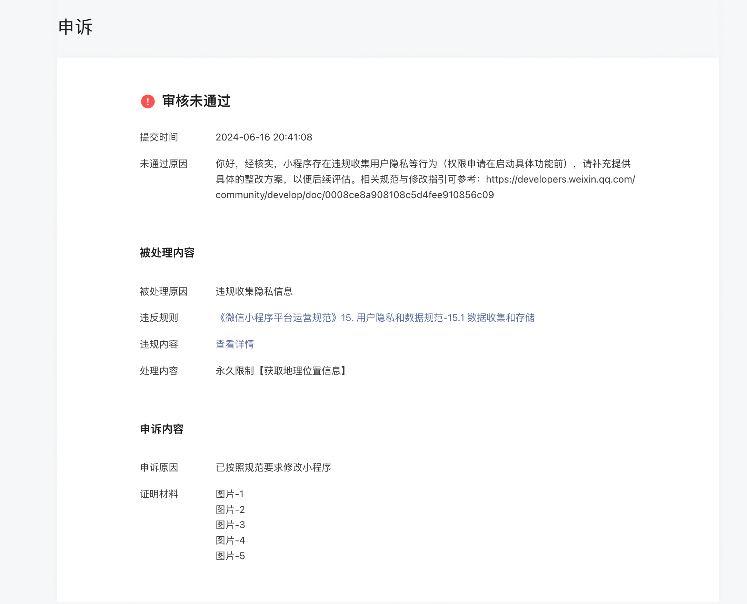Viewport: 747px width, 604px height.
Task: Click the submission time 2024-06-16 20:41:08
Action: coord(264,137)
